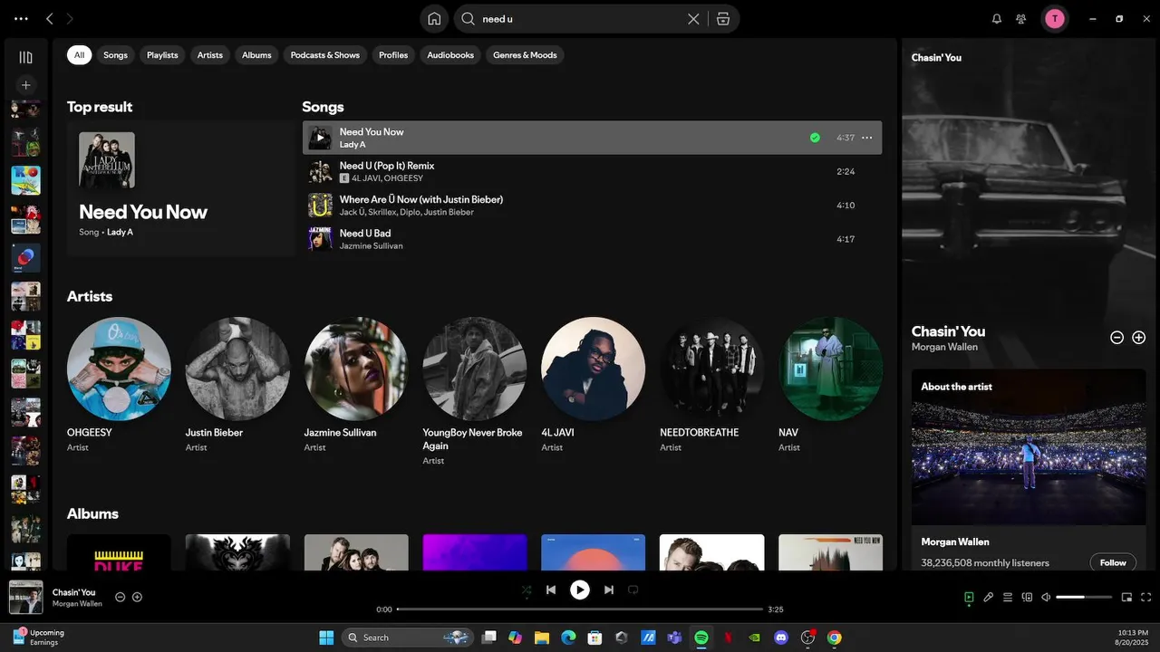Select Where Are Ü Now song

point(592,206)
